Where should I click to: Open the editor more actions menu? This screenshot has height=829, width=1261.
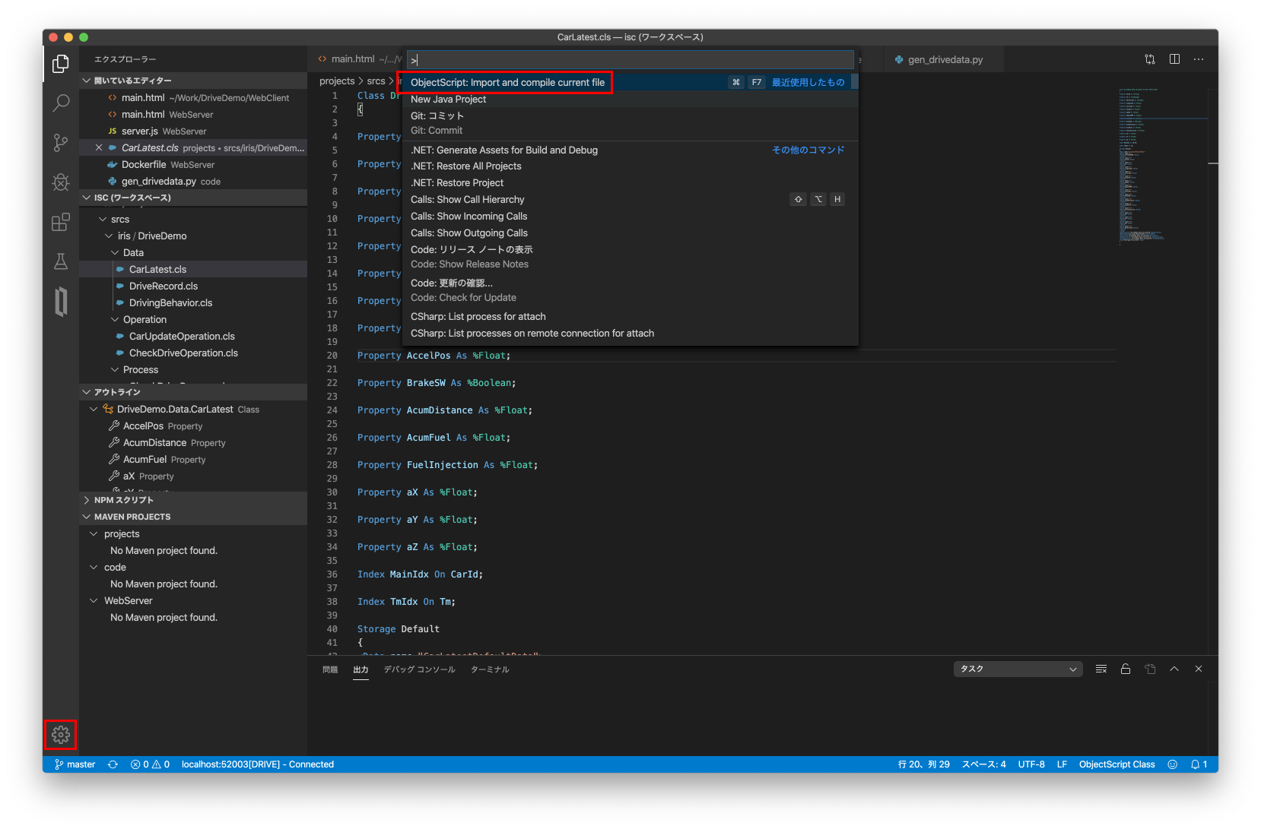1199,59
